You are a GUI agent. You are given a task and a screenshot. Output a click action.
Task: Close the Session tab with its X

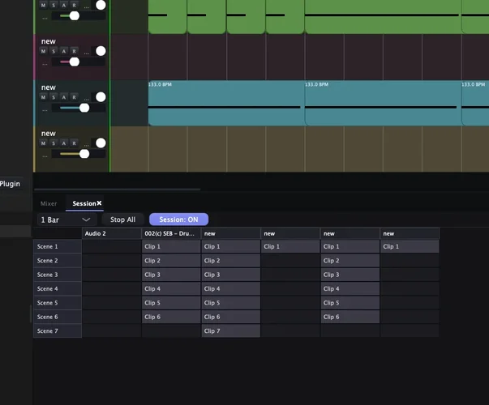pyautogui.click(x=99, y=203)
